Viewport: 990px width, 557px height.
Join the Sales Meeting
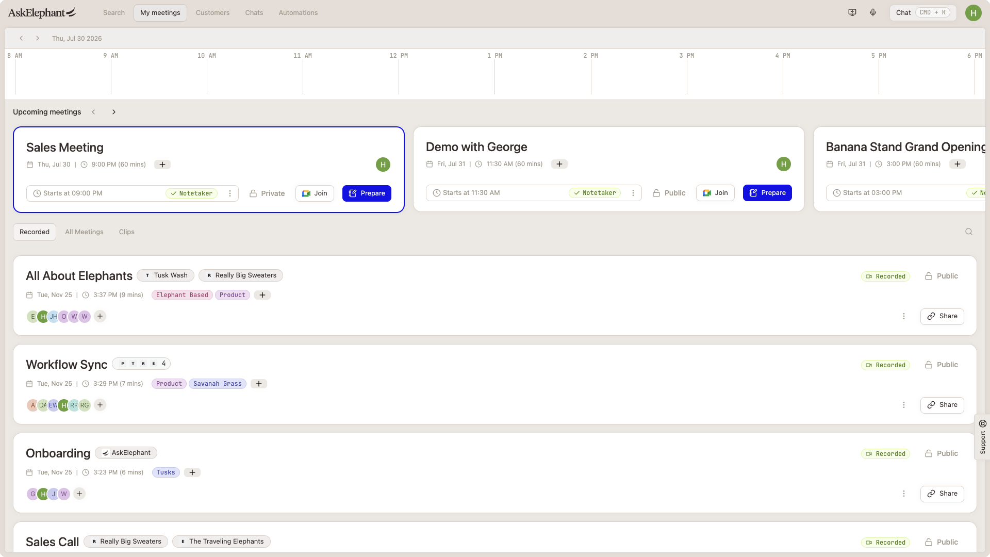[x=315, y=193]
